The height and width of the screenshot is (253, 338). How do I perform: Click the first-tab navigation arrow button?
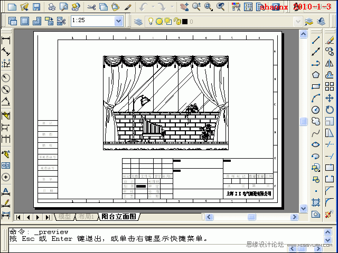click(18, 217)
